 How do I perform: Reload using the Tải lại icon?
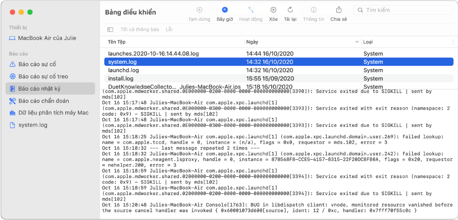[290, 10]
